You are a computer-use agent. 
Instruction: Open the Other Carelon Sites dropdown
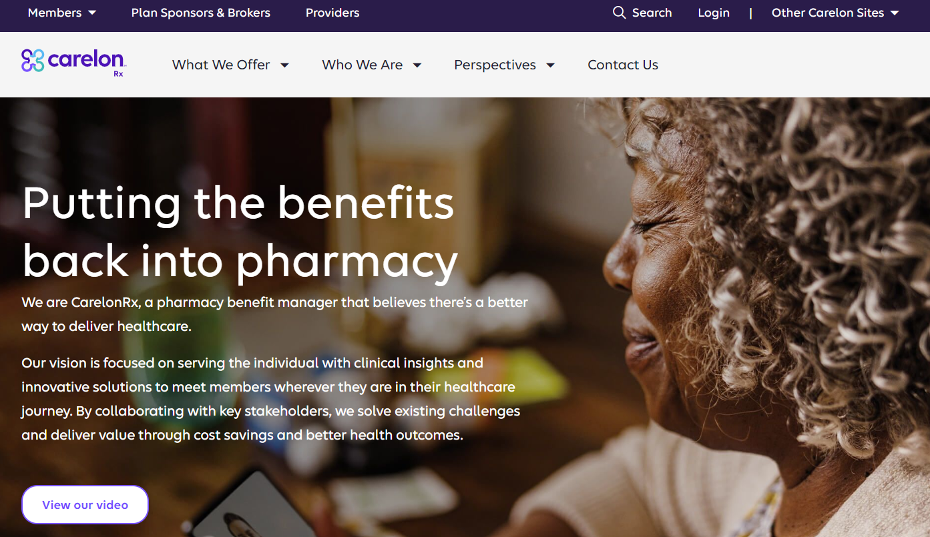(x=835, y=13)
